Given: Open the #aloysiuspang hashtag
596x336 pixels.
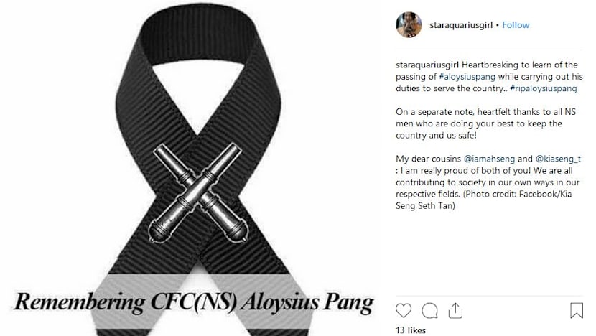Looking at the screenshot, I should click(x=467, y=76).
